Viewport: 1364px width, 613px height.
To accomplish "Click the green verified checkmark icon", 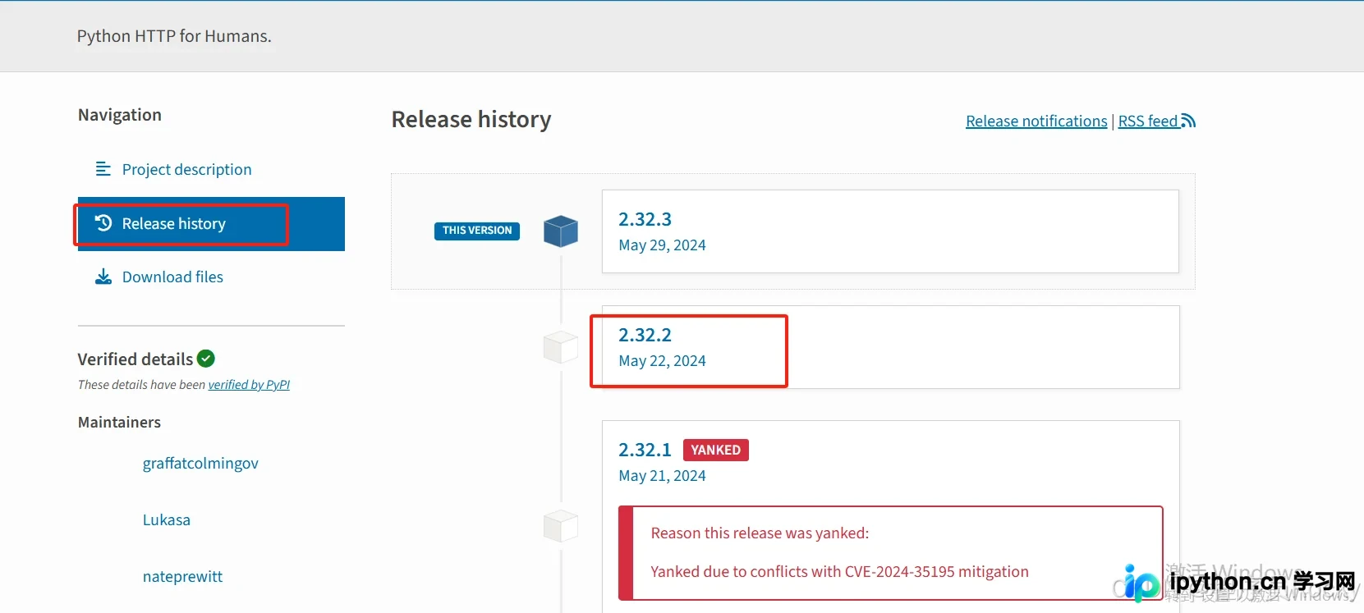I will (x=206, y=359).
